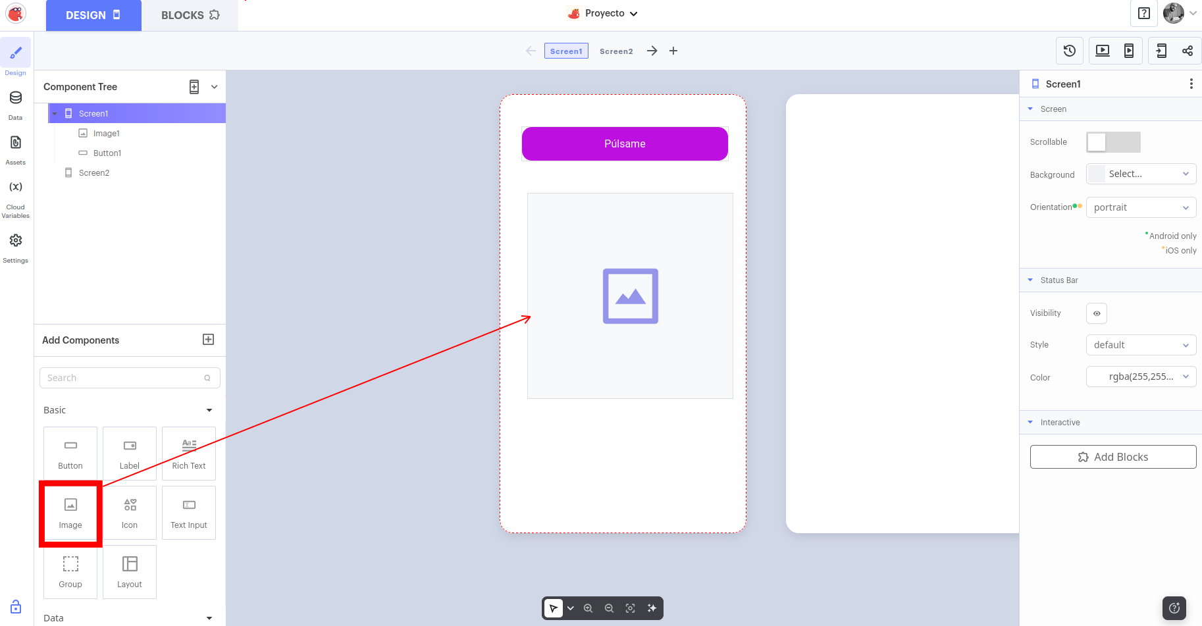Open the Background color selector
Viewport: 1202px width, 626px height.
coord(1140,174)
